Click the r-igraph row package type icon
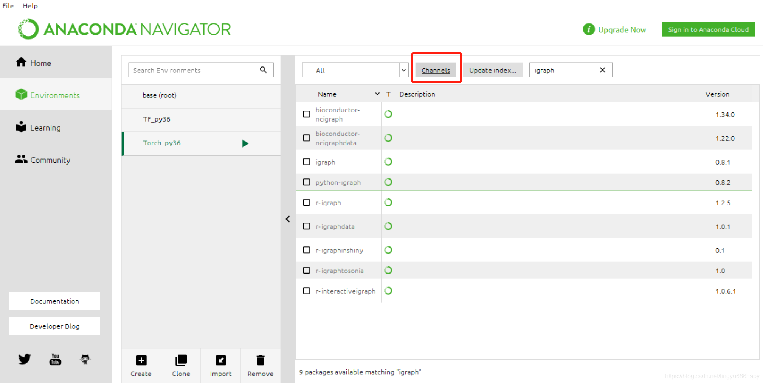This screenshot has height=383, width=763. click(x=388, y=202)
